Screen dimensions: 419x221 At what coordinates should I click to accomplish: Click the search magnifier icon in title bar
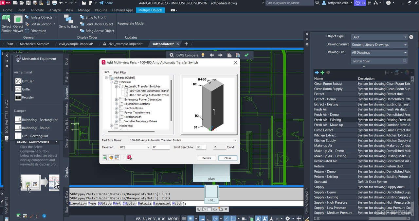pyautogui.click(x=317, y=3)
